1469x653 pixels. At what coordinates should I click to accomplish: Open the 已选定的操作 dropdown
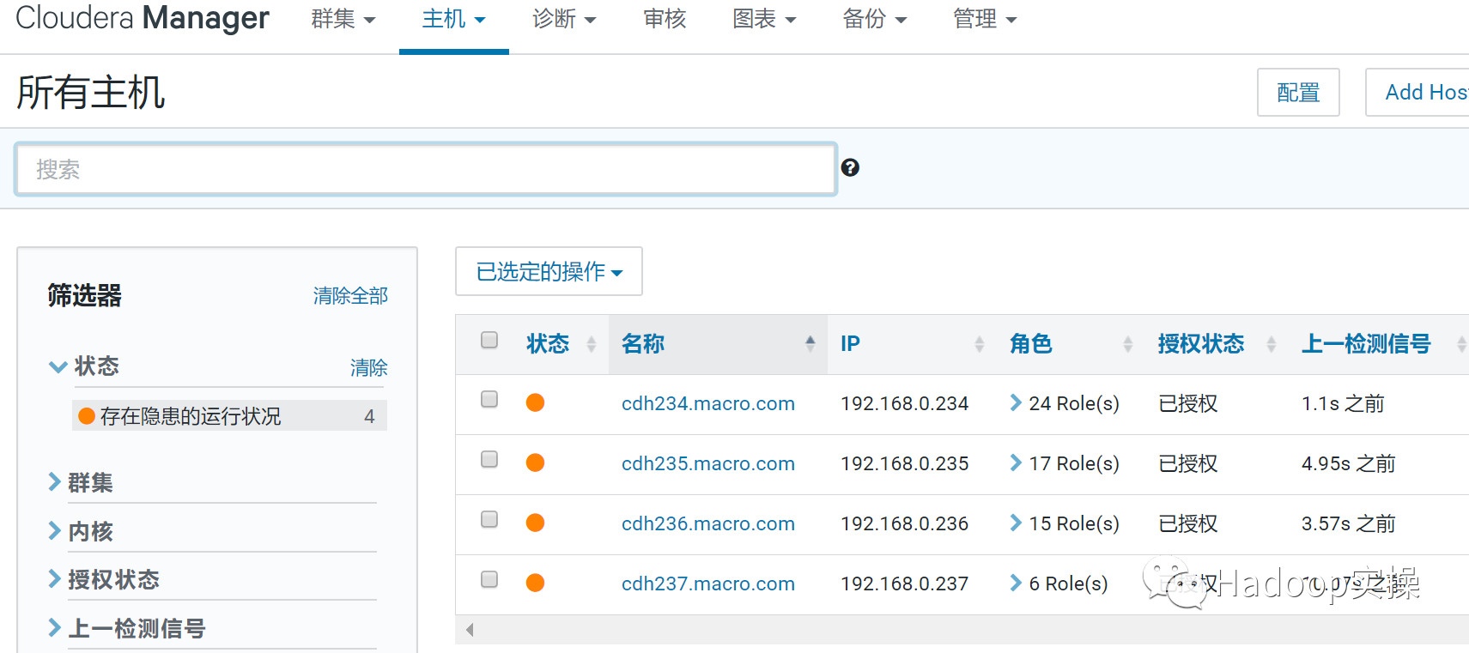(549, 271)
